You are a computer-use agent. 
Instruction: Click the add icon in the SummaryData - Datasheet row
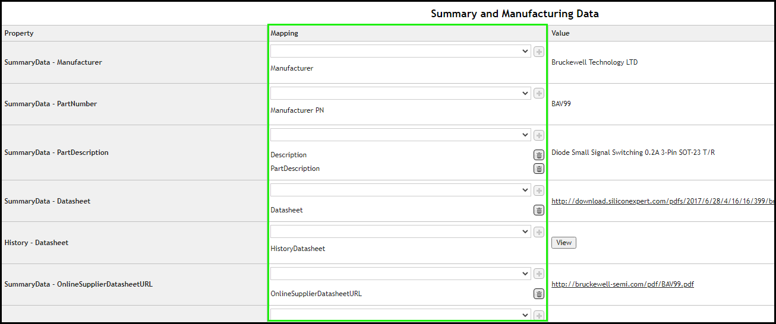(539, 190)
